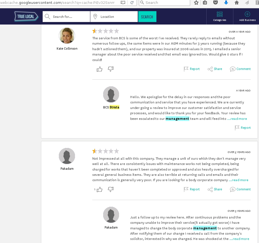This screenshot has height=243, width=259.
Task: Click the OVER 5 YEARS AGO timestamp
Action: [239, 152]
